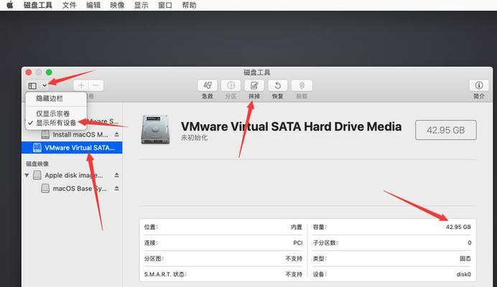Click the Apple disk image drive icon
The image size is (497, 287).
coord(37,175)
